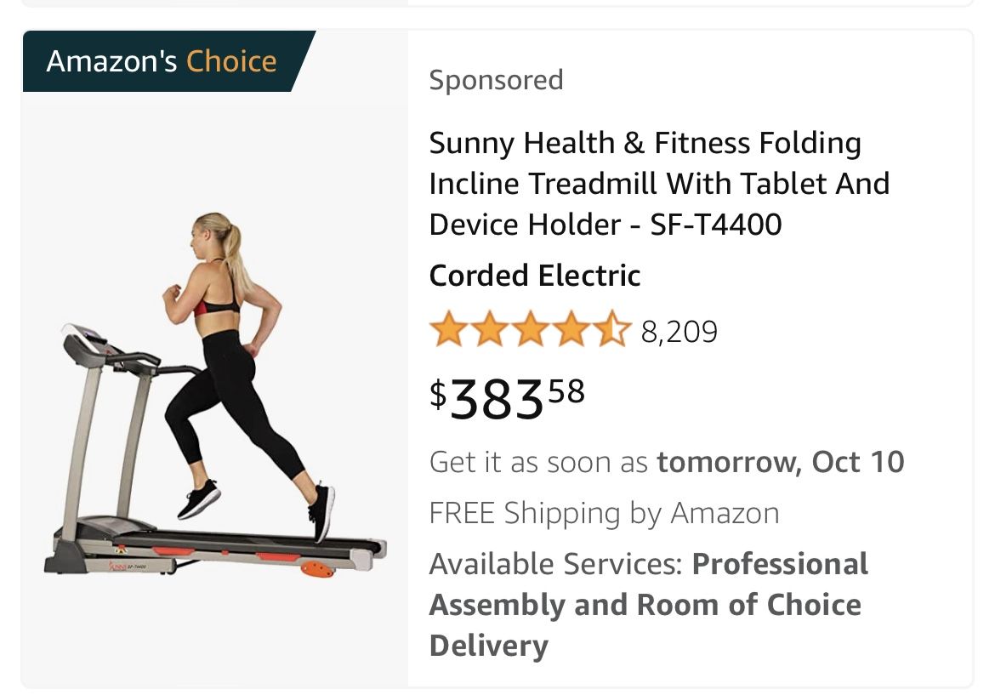Click the Corded Electric power option
This screenshot has width=995, height=695.
[534, 275]
